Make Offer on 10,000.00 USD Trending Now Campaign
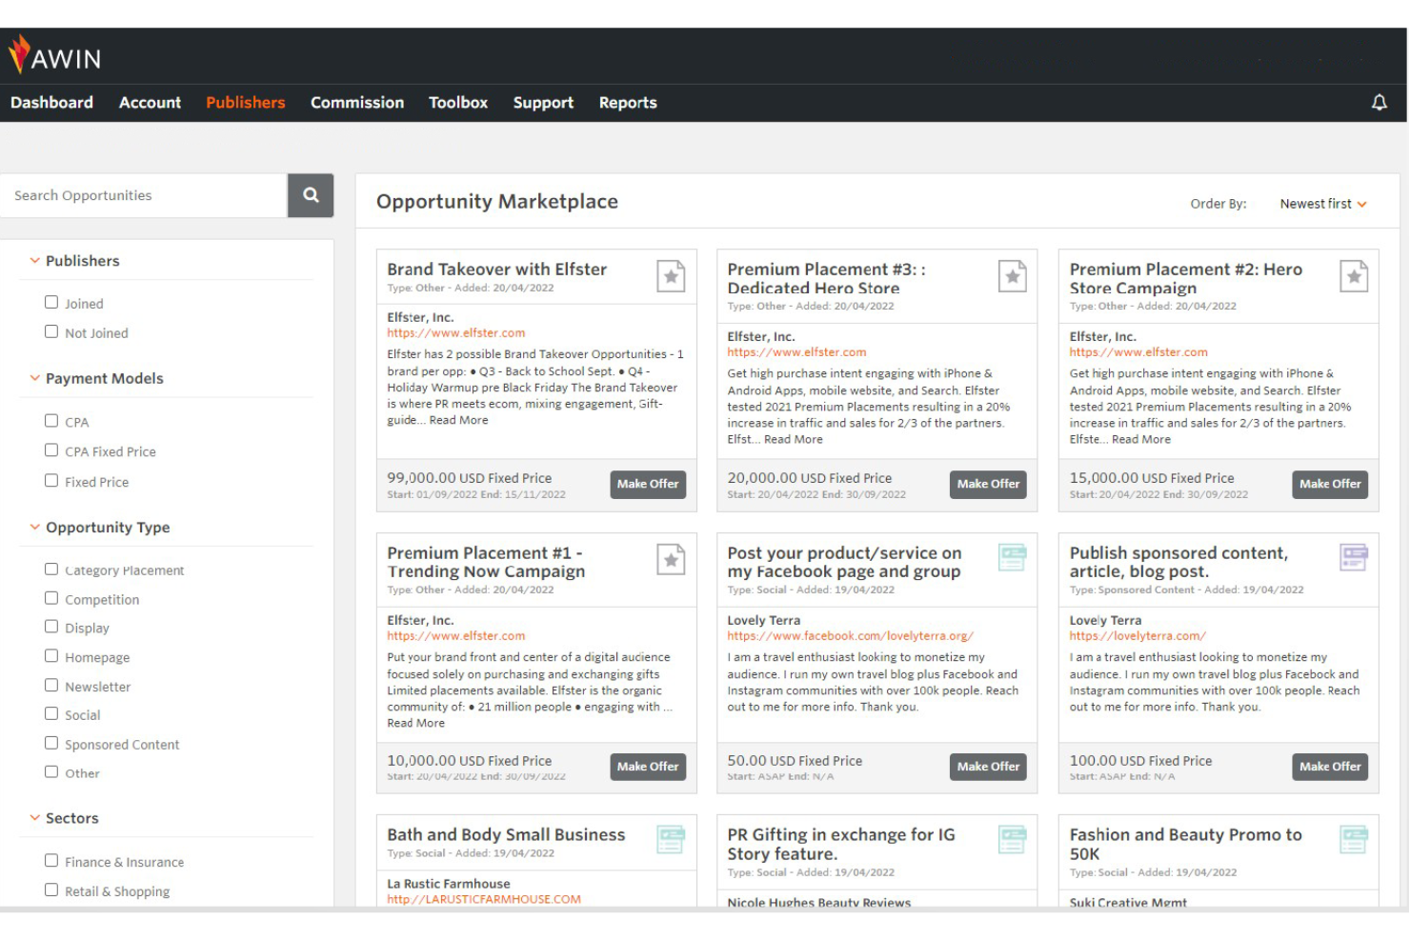The height and width of the screenshot is (940, 1410). pyautogui.click(x=648, y=767)
